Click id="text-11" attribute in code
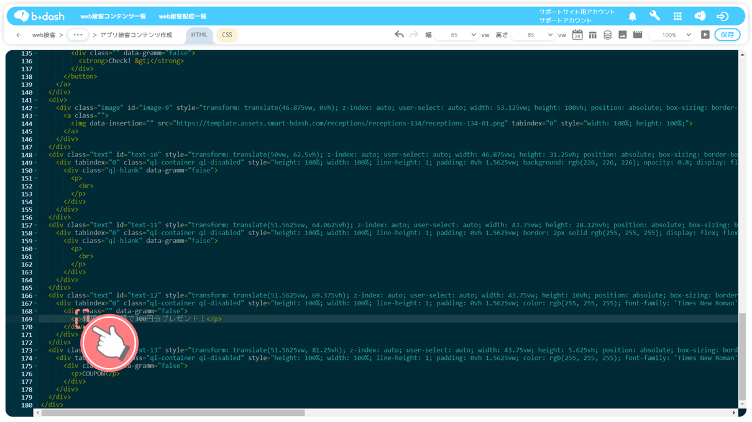752x422 pixels. click(139, 225)
